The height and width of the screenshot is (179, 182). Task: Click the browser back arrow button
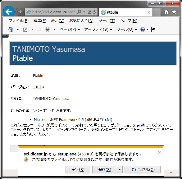9,12
